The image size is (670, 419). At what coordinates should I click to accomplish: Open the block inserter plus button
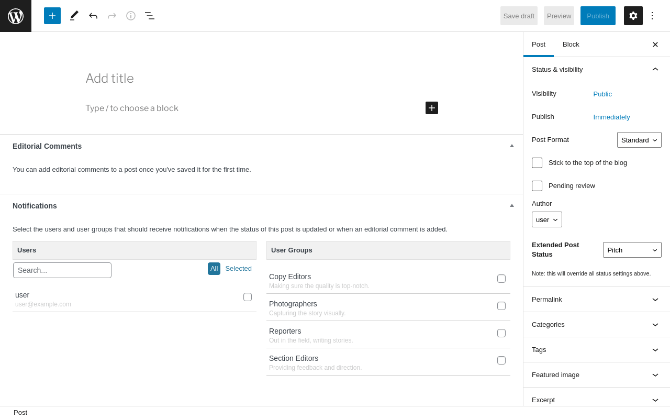(x=52, y=16)
